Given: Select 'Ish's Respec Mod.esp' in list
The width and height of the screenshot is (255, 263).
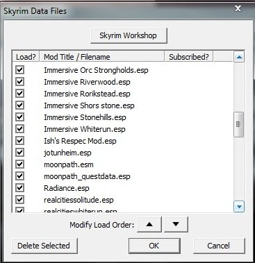Looking at the screenshot, I should tap(80, 141).
